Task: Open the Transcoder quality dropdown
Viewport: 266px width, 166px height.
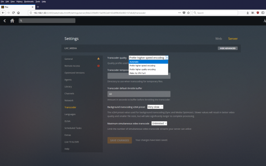Action: click(x=149, y=58)
